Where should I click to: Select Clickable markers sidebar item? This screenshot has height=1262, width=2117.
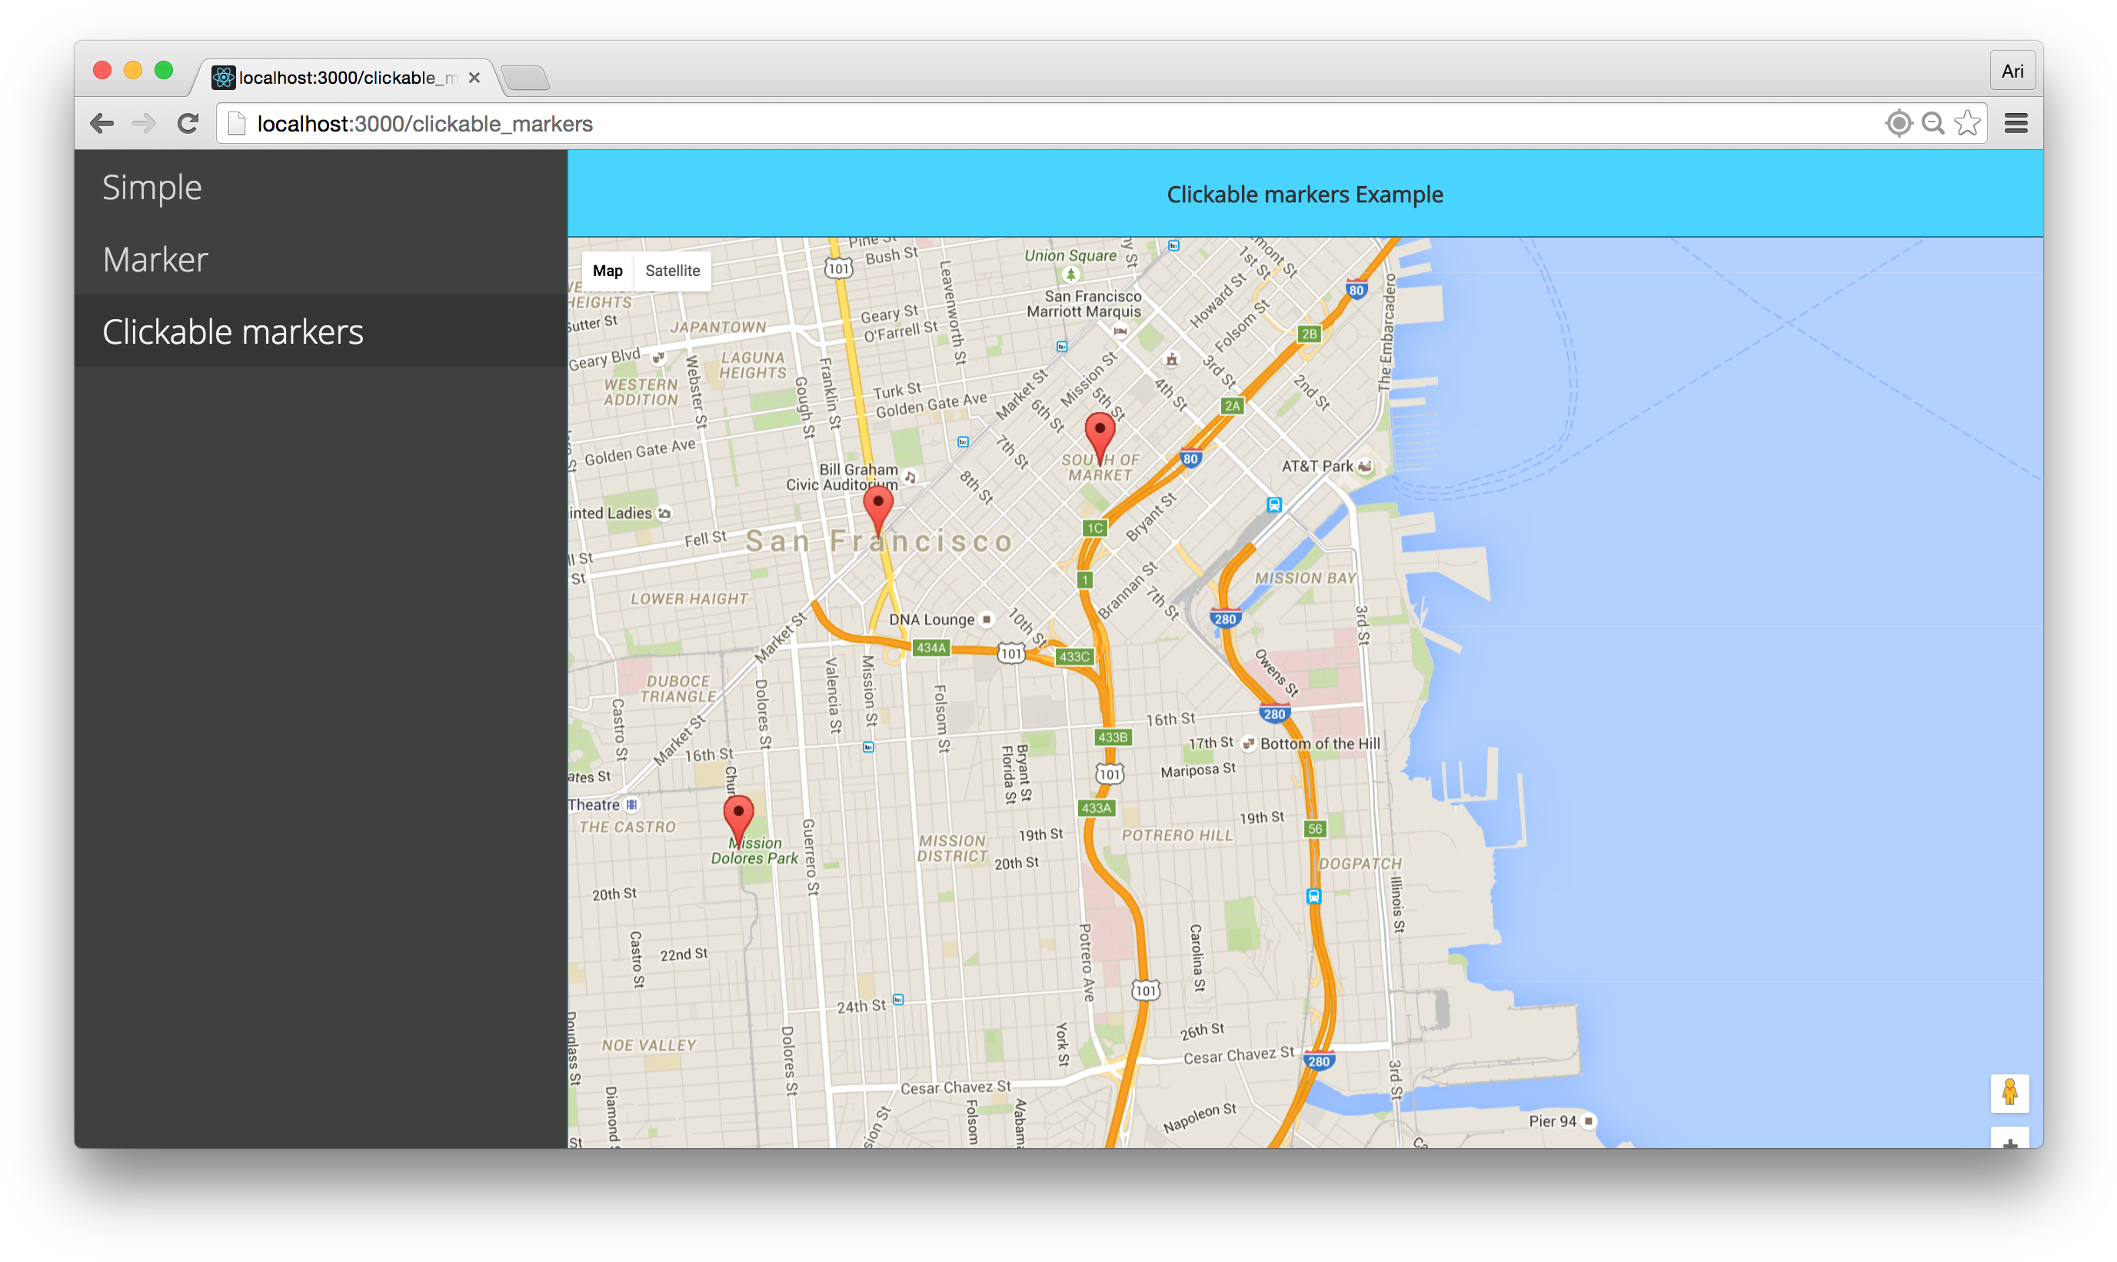[x=233, y=331]
